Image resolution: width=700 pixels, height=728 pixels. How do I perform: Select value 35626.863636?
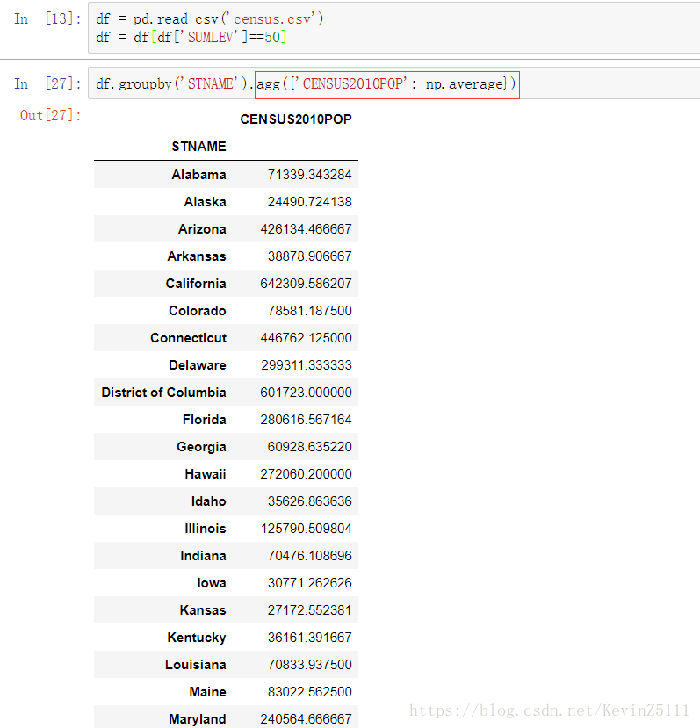310,501
